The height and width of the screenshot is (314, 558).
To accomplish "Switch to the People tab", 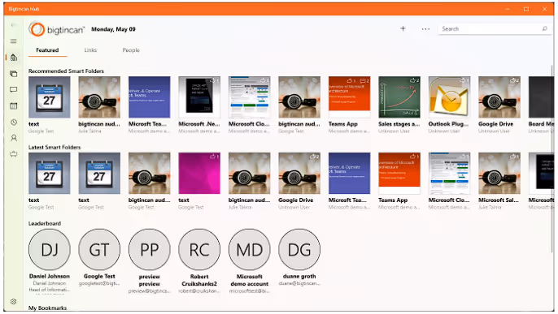I will click(131, 50).
